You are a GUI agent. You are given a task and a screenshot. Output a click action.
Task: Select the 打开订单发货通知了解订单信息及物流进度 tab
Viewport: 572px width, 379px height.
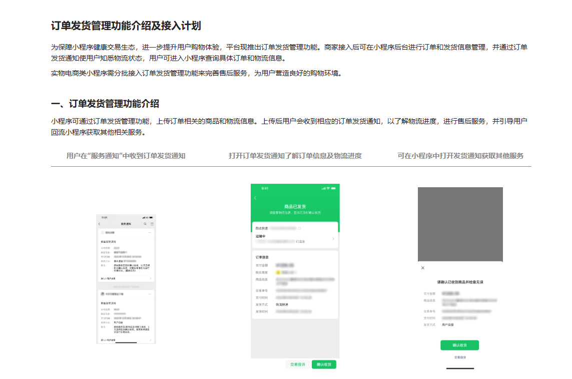pyautogui.click(x=295, y=156)
